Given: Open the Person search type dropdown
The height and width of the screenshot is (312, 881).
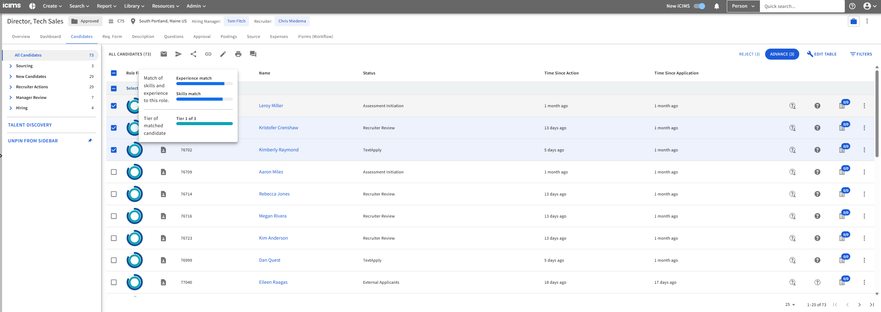Looking at the screenshot, I should 743,6.
